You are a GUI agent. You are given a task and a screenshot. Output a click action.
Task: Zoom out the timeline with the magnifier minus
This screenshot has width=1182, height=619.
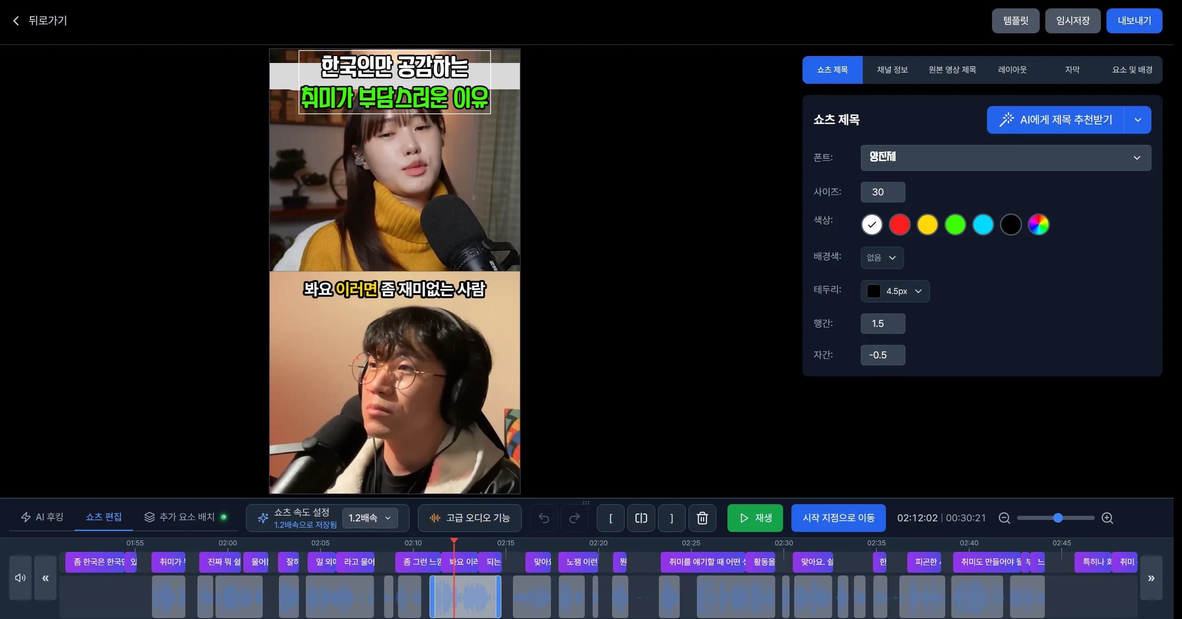(x=1004, y=518)
